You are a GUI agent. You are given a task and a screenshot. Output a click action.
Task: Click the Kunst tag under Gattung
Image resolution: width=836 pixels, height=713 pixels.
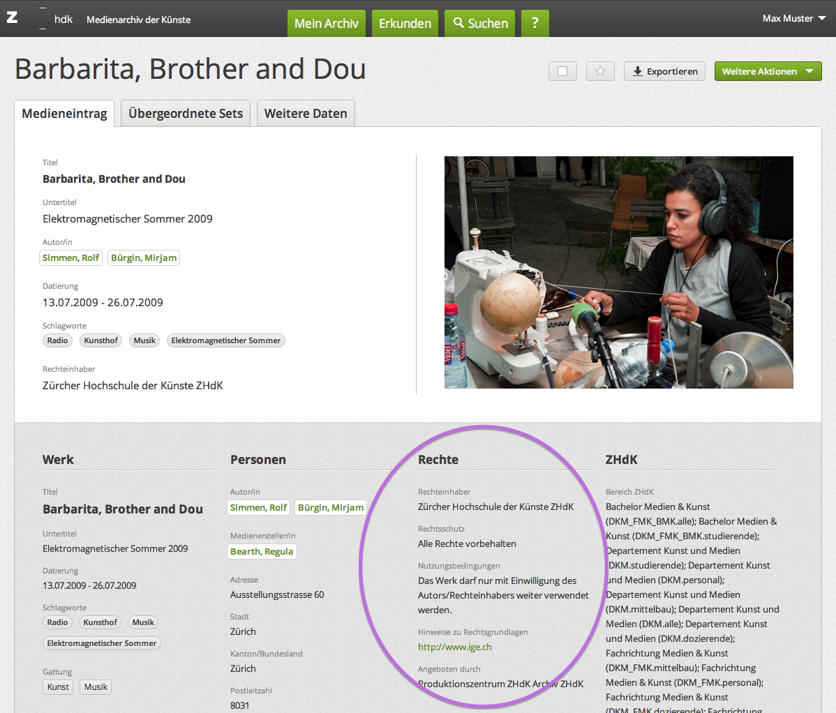point(58,687)
